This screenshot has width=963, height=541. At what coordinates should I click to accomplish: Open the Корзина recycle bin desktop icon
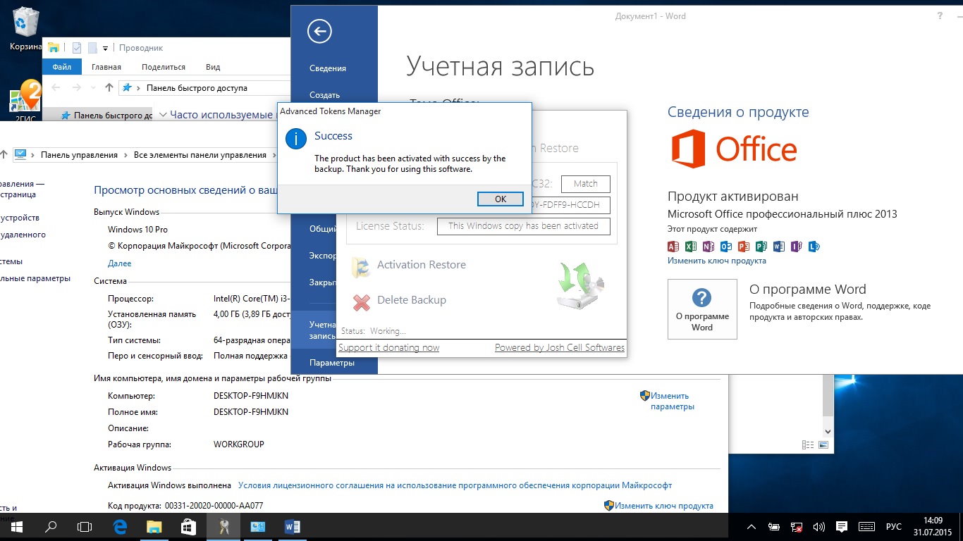pyautogui.click(x=25, y=28)
